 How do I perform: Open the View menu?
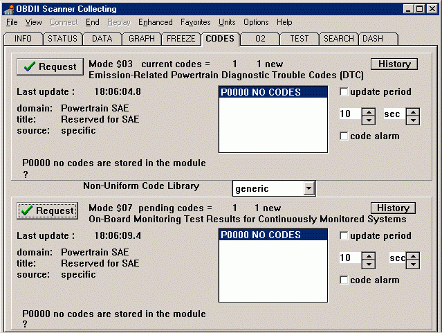point(33,22)
